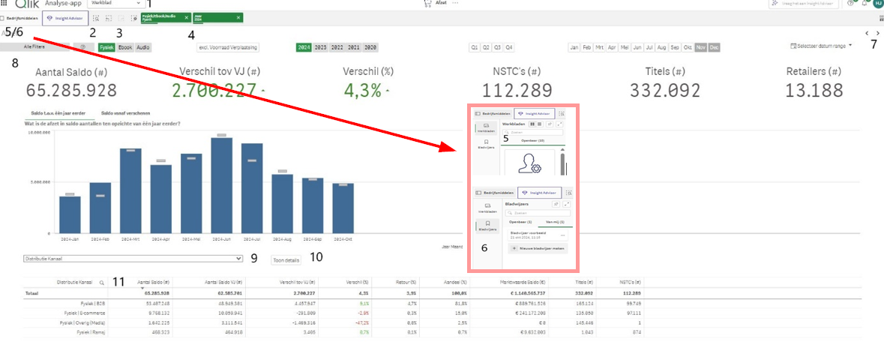Click the Fysiek | B2B table row
The height and width of the screenshot is (342, 884).
coord(333,303)
